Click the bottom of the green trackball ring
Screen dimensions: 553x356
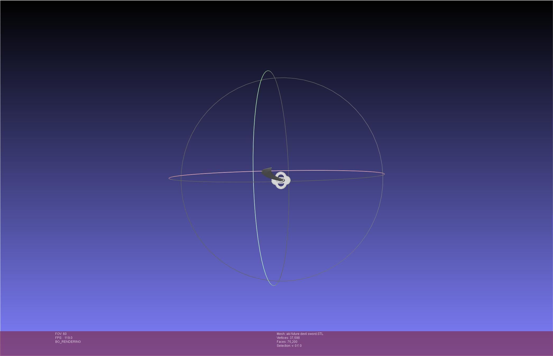274,285
